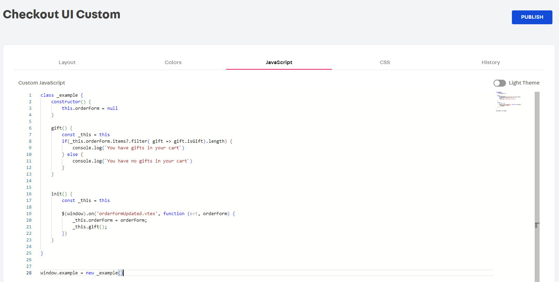Click the code minimap preview
Image resolution: width=559 pixels, height=282 pixels.
click(508, 102)
